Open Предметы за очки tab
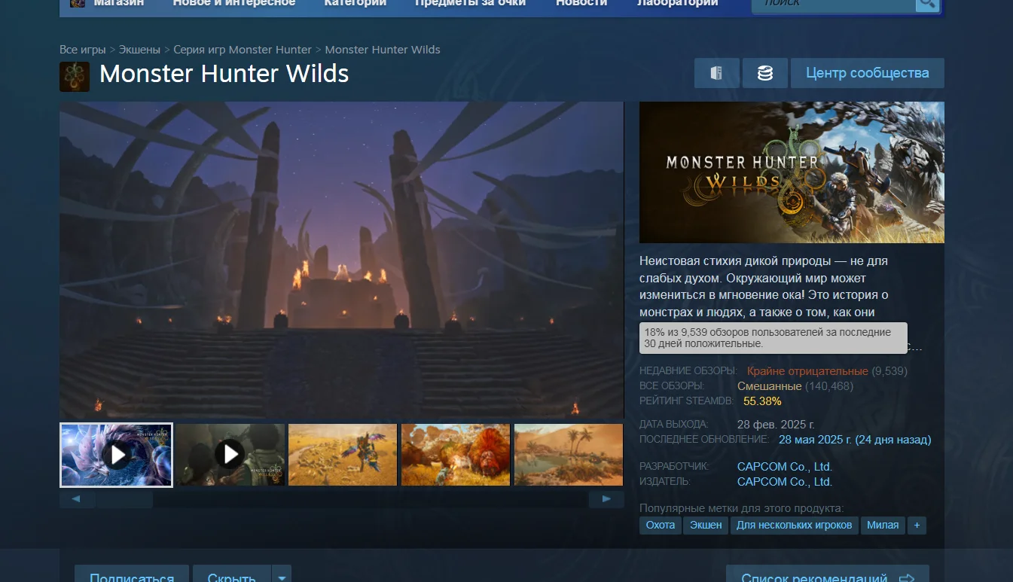Image resolution: width=1013 pixels, height=582 pixels. 471,3
